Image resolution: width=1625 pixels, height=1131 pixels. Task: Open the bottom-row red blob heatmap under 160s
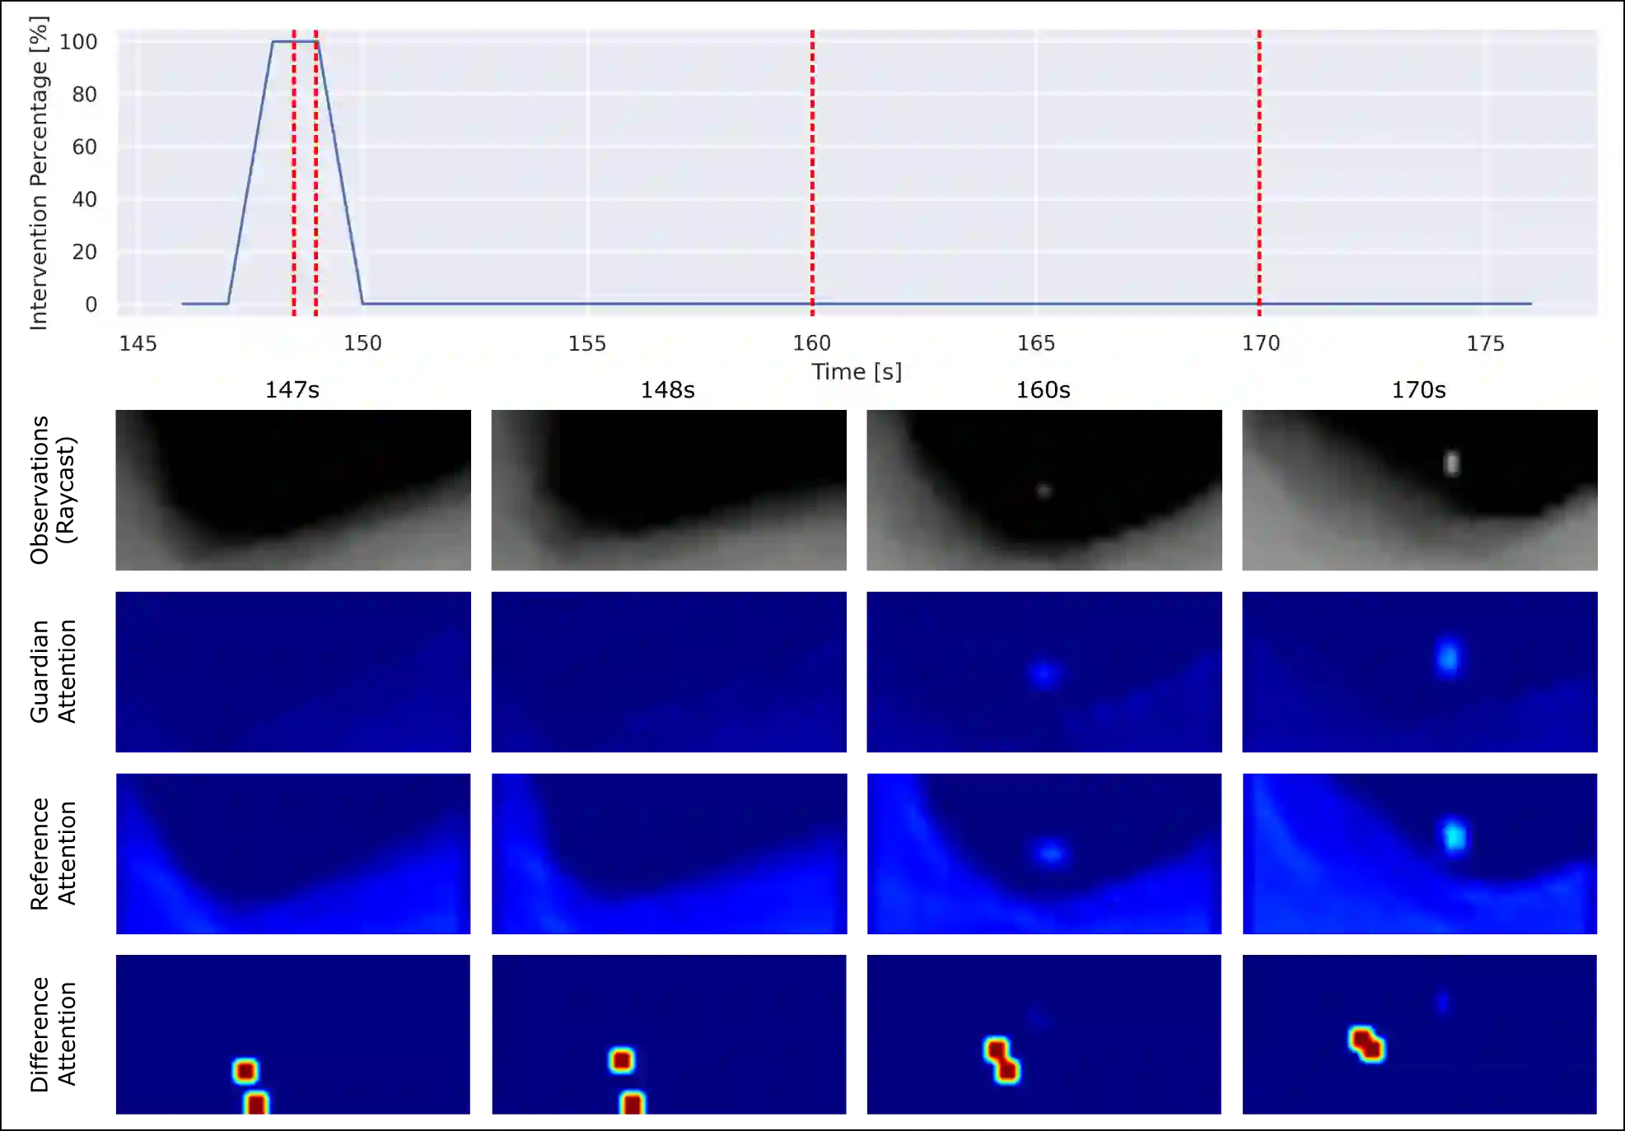pyautogui.click(x=1044, y=1035)
